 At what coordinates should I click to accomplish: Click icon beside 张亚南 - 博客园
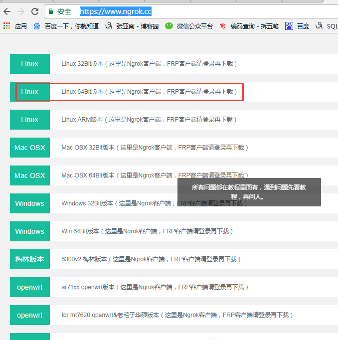(109, 26)
